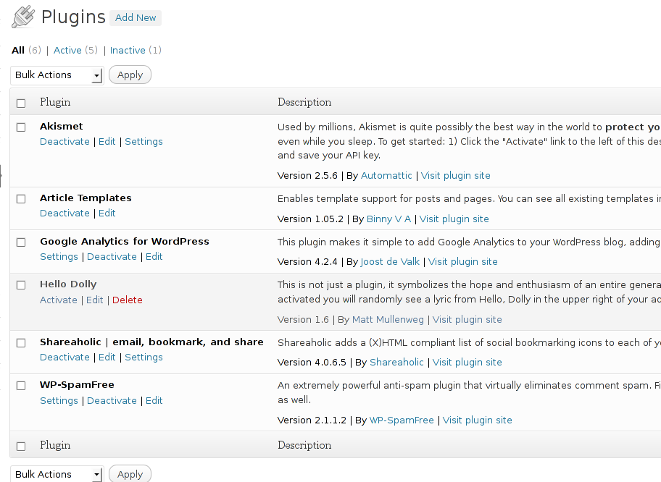
Task: Check the Google Analytics for WordPress checkbox
Action: click(21, 242)
